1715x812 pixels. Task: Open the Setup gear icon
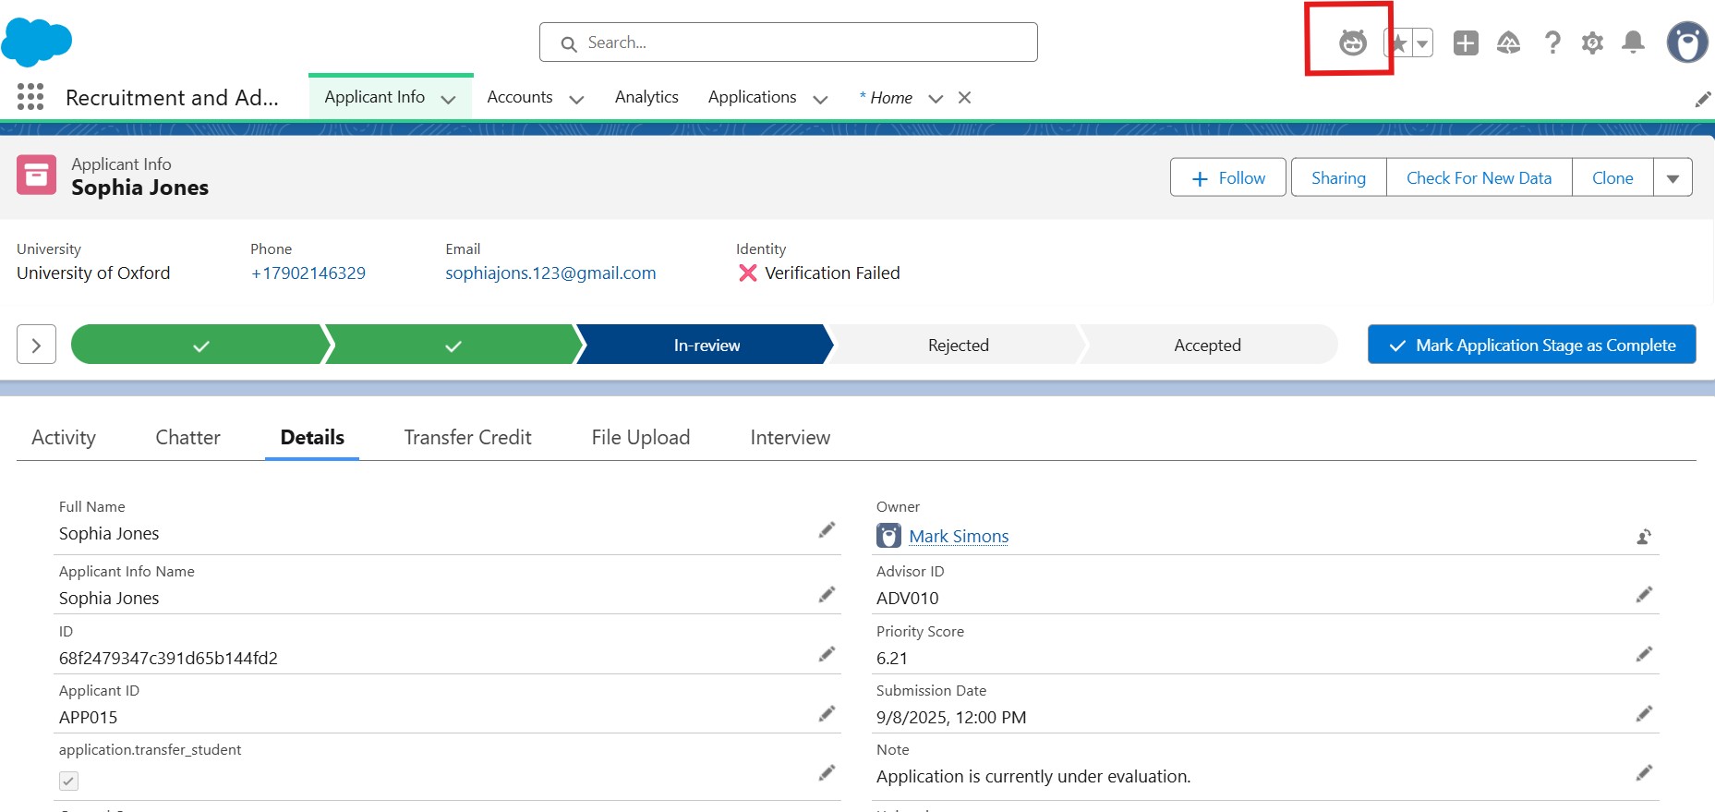1592,42
